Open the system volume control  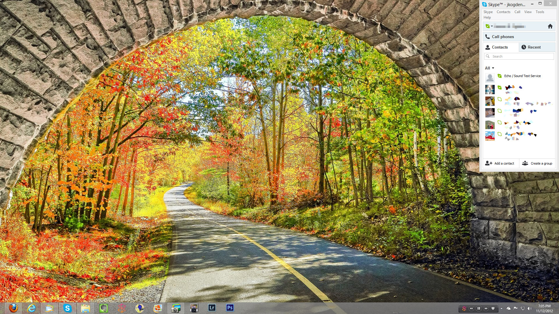tap(529, 308)
